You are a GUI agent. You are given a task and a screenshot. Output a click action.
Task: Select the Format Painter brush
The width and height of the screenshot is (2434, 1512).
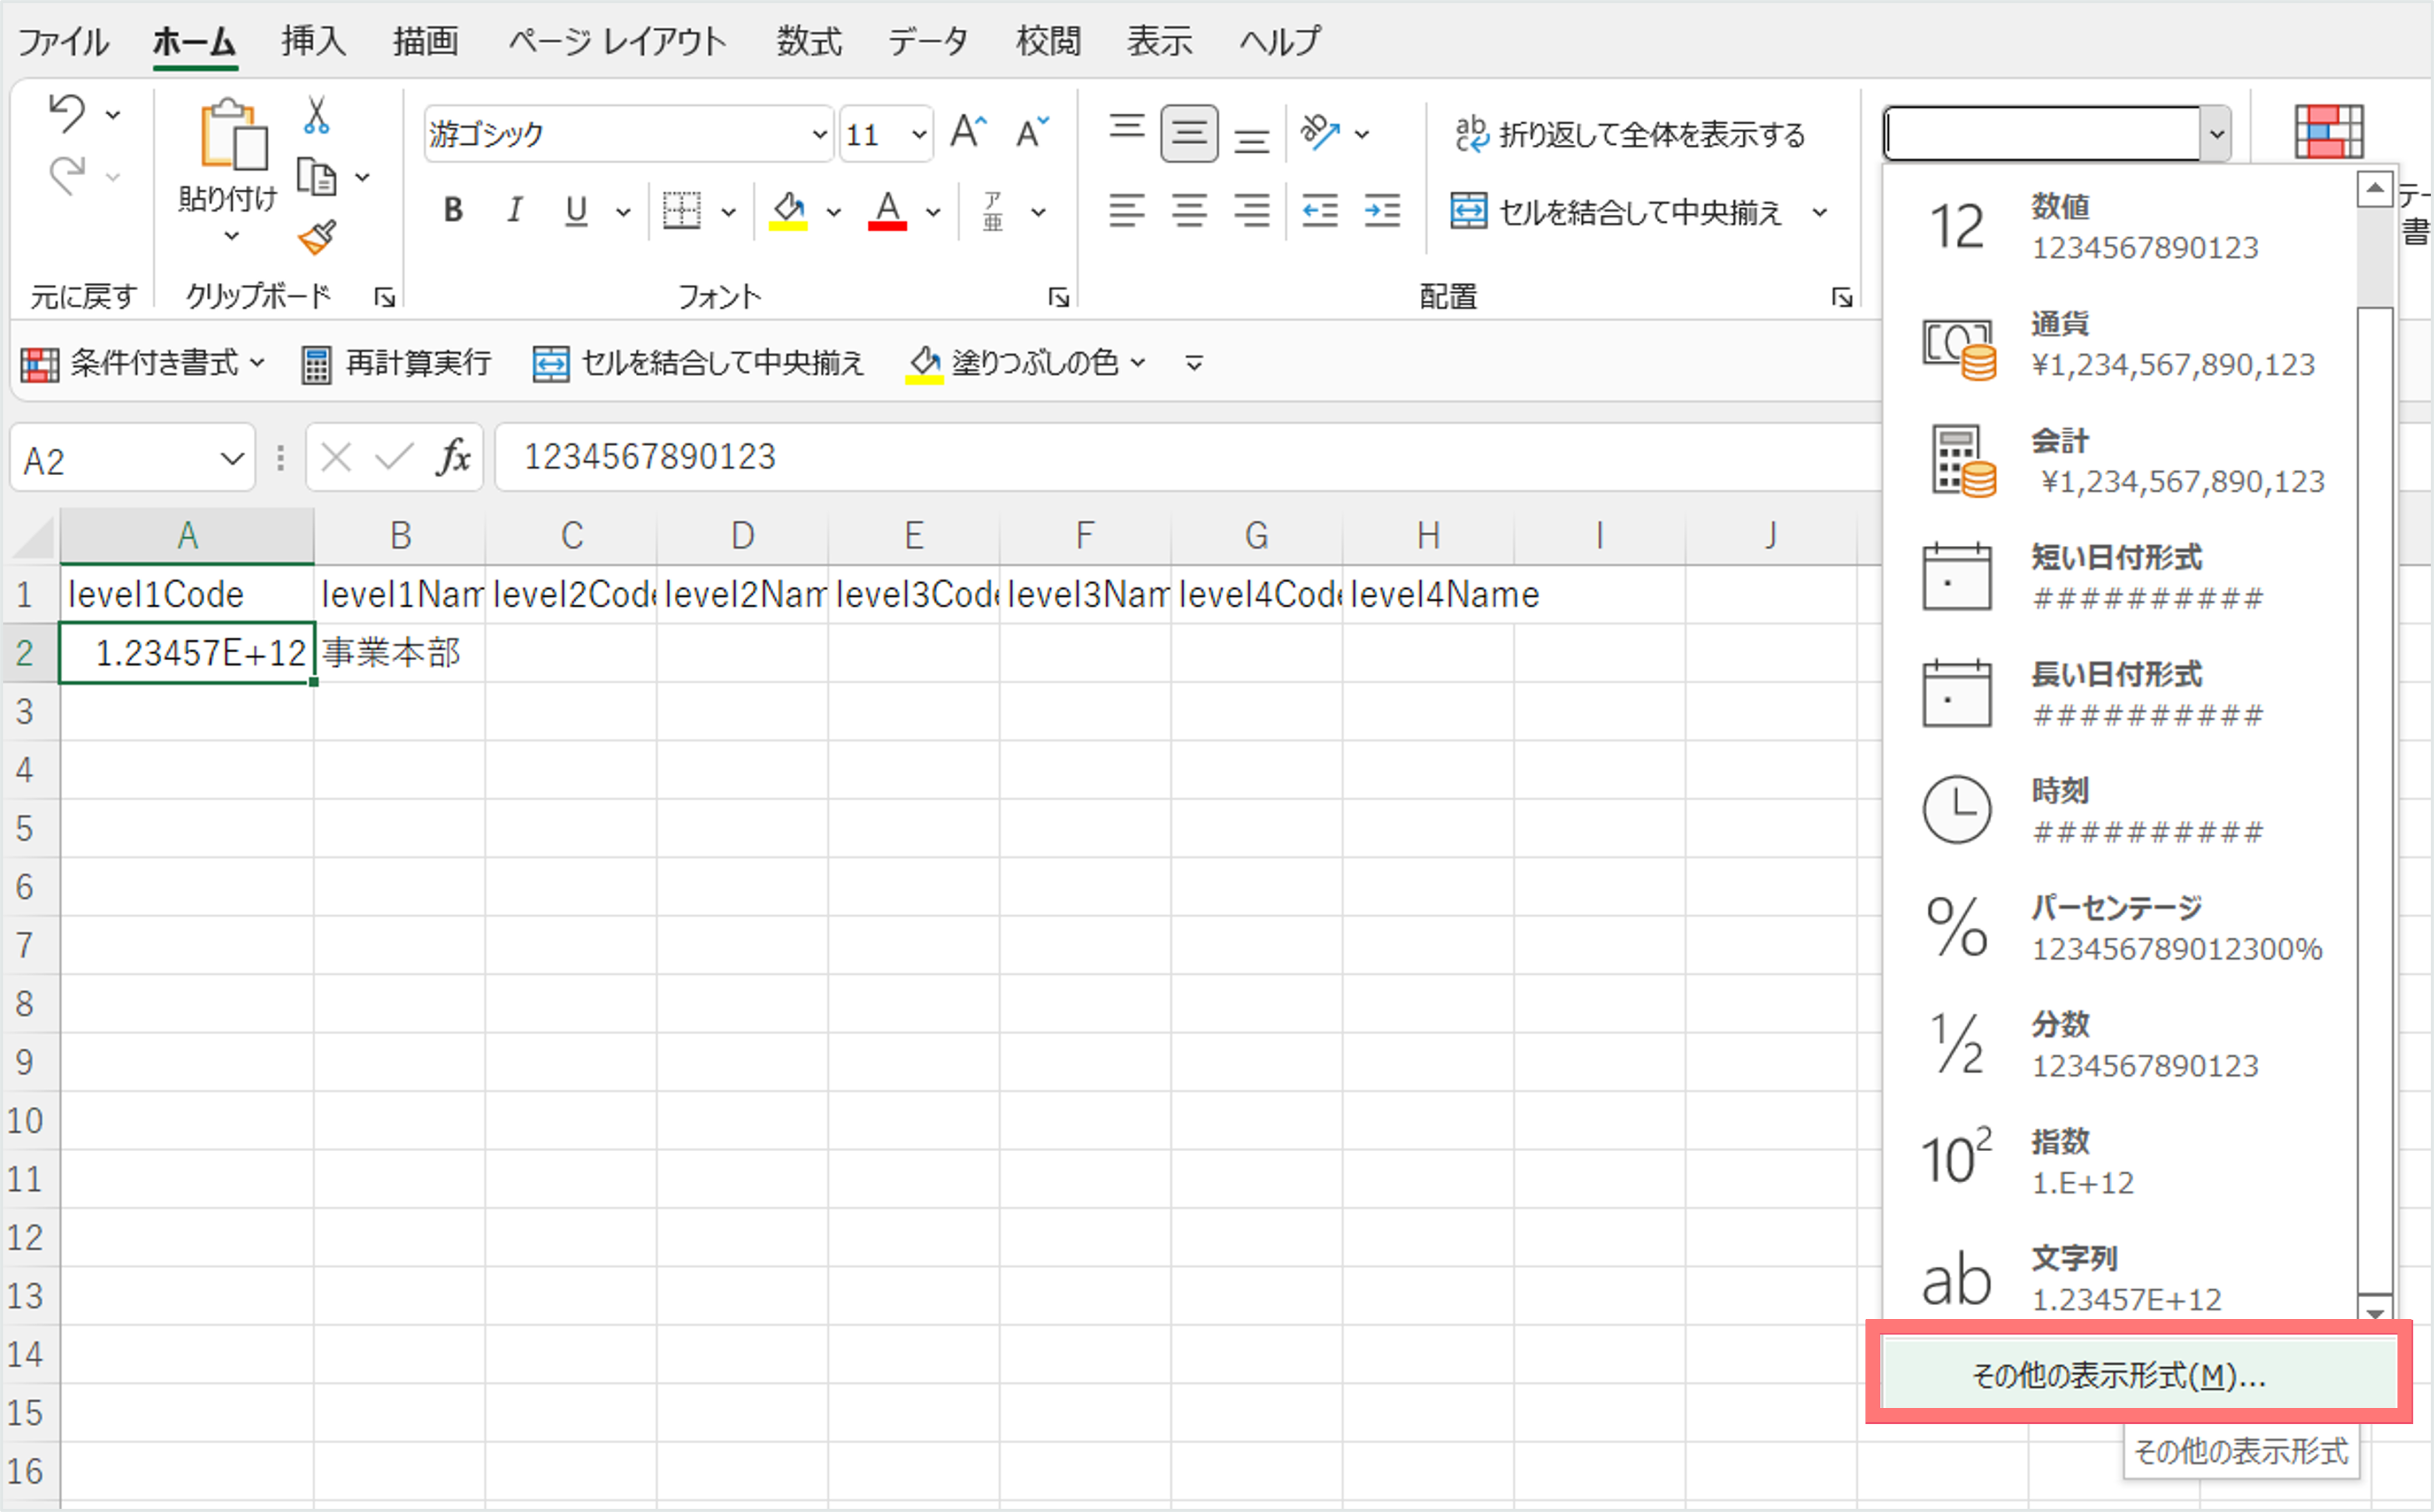click(317, 237)
